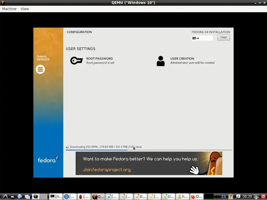The height and width of the screenshot is (200, 267).
Task: Launch the web browser globe icon in taskbar
Action: (x=20, y=197)
